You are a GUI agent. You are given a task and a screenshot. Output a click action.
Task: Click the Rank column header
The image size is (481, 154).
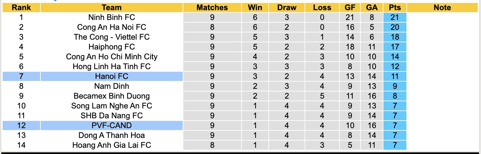pos(21,8)
